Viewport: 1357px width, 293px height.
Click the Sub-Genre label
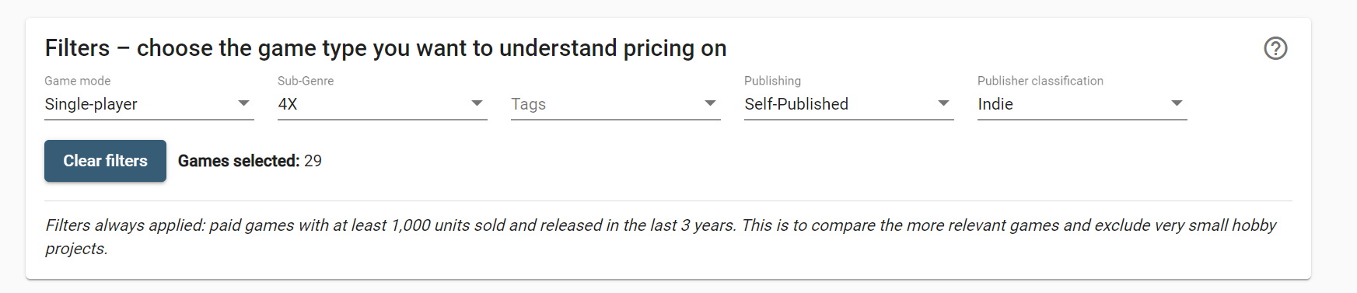(x=306, y=81)
